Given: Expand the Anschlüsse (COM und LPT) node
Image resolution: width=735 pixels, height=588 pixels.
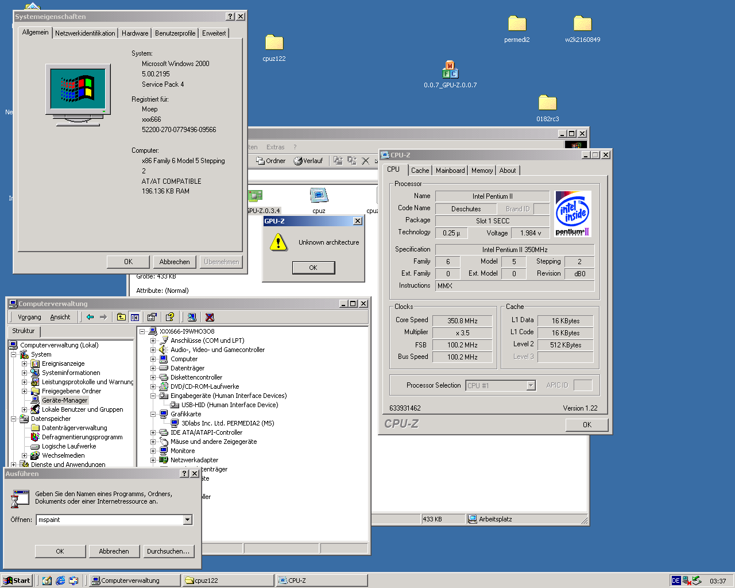Looking at the screenshot, I should [x=153, y=341].
